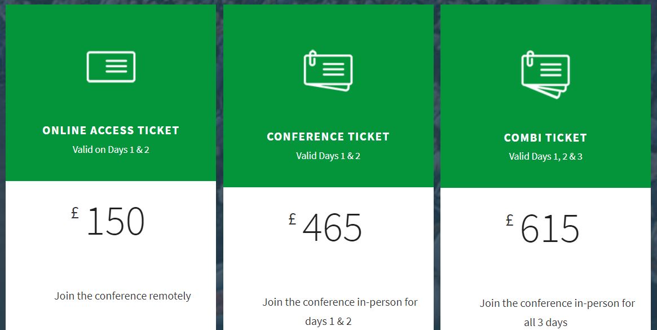Click "Valid Days 1 & 2" subtitle

point(328,156)
